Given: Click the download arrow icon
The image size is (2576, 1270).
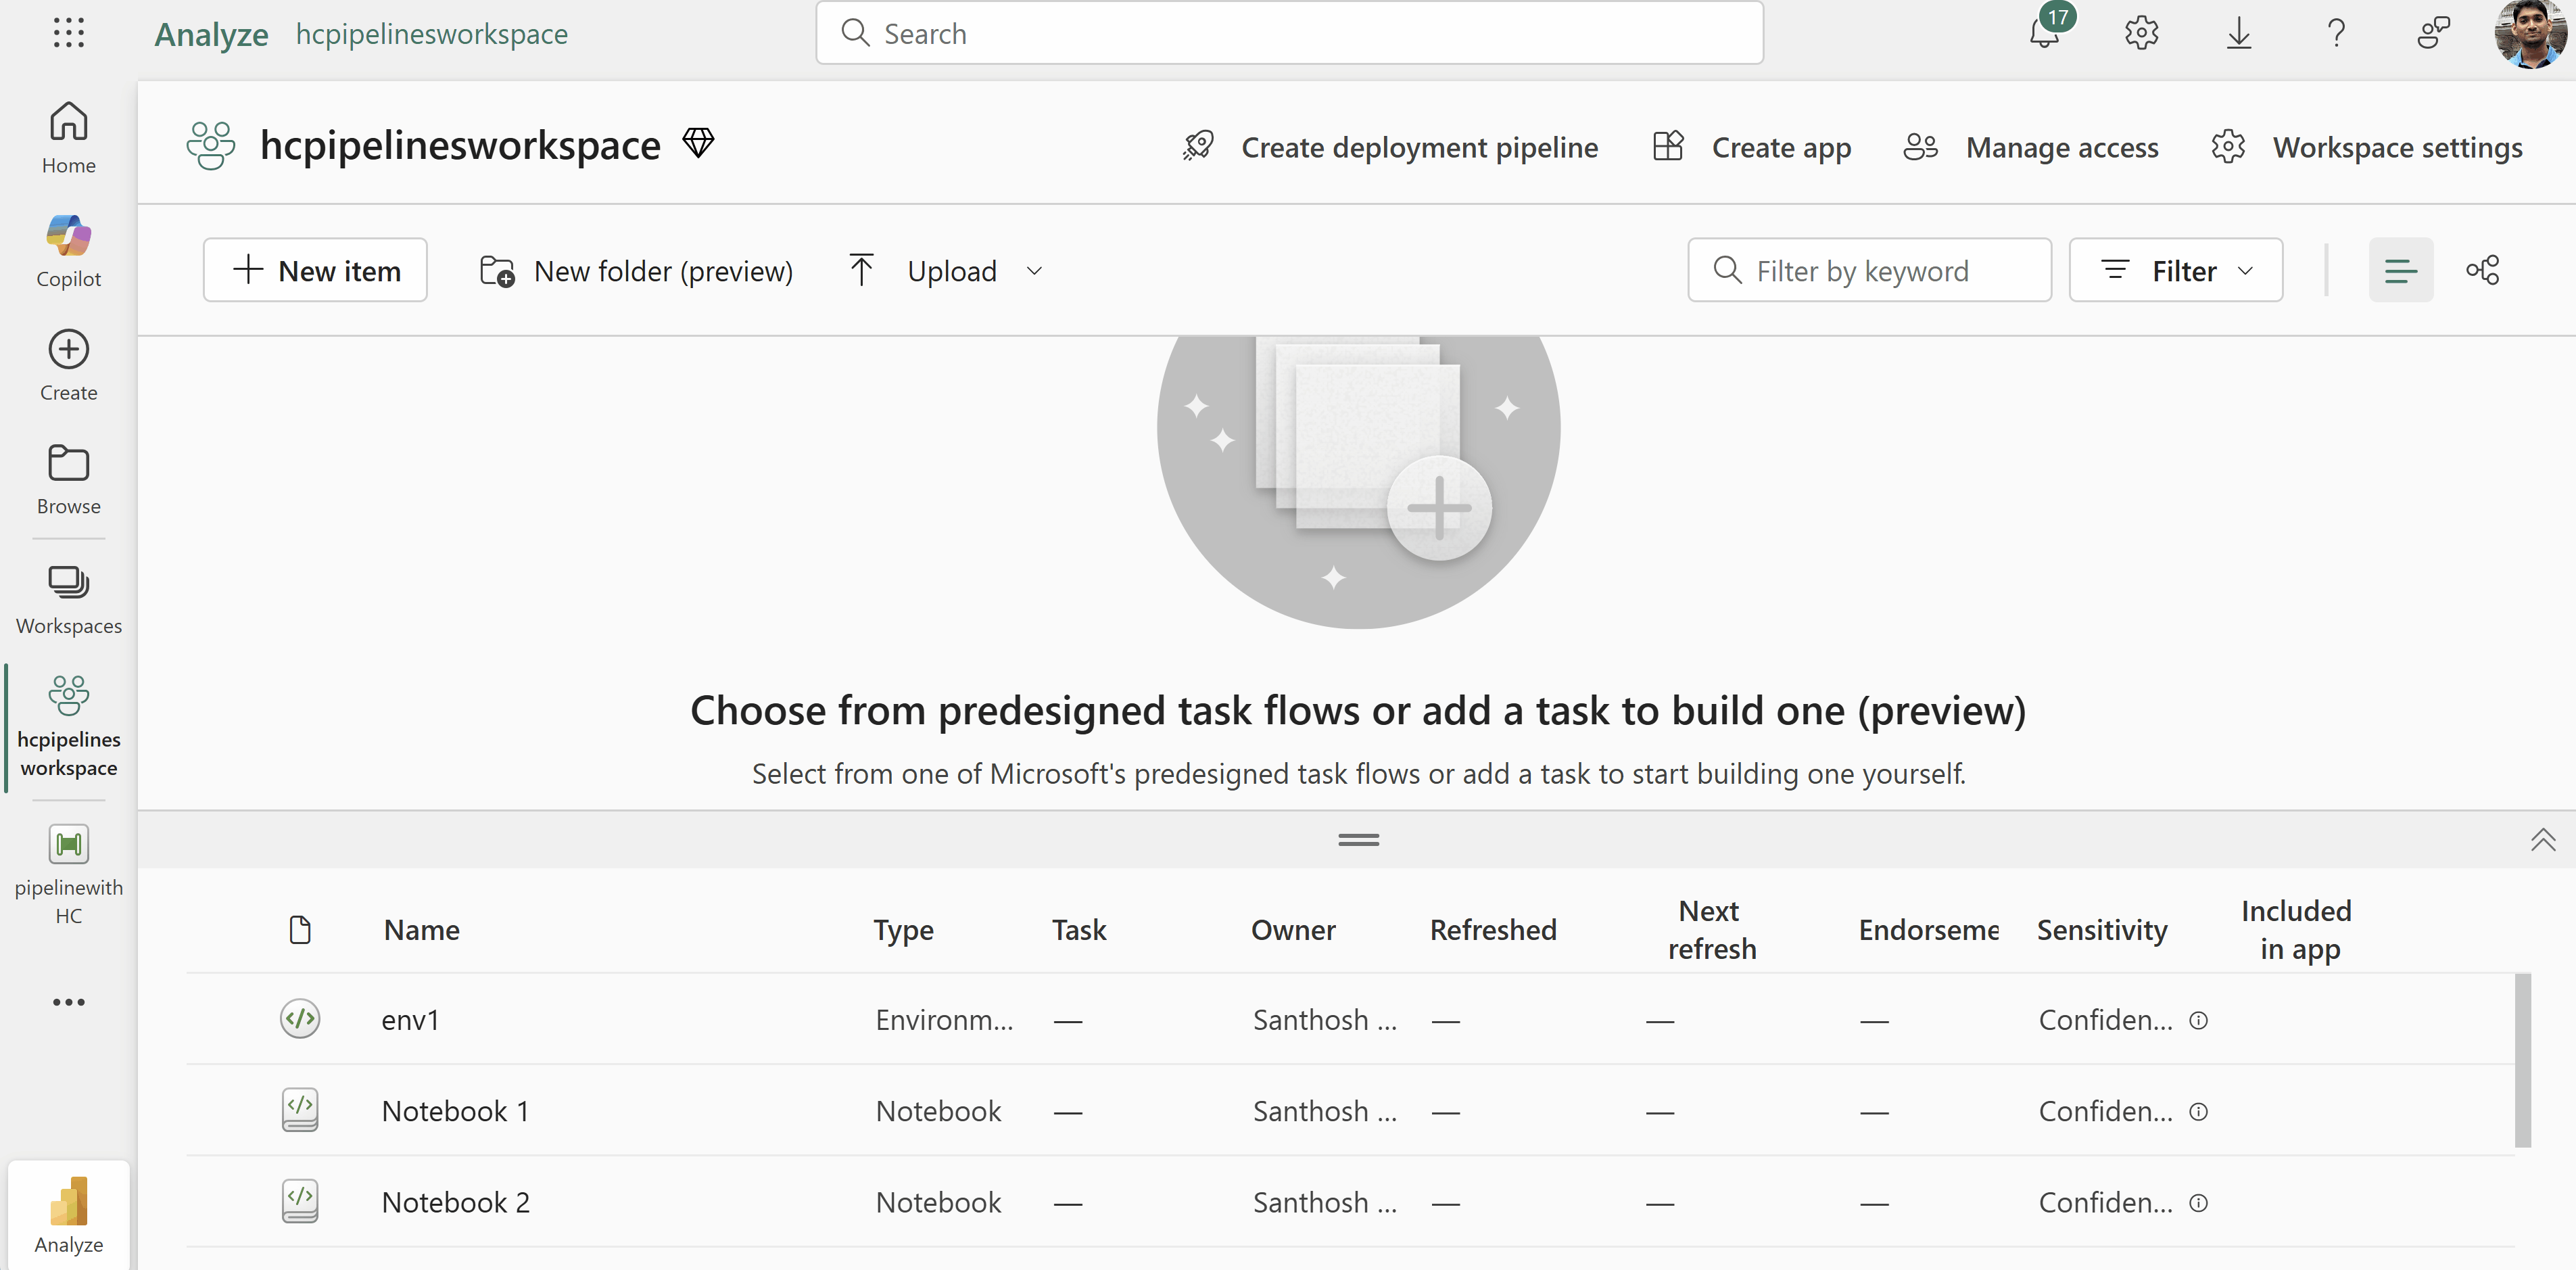Looking at the screenshot, I should pyautogui.click(x=2238, y=34).
